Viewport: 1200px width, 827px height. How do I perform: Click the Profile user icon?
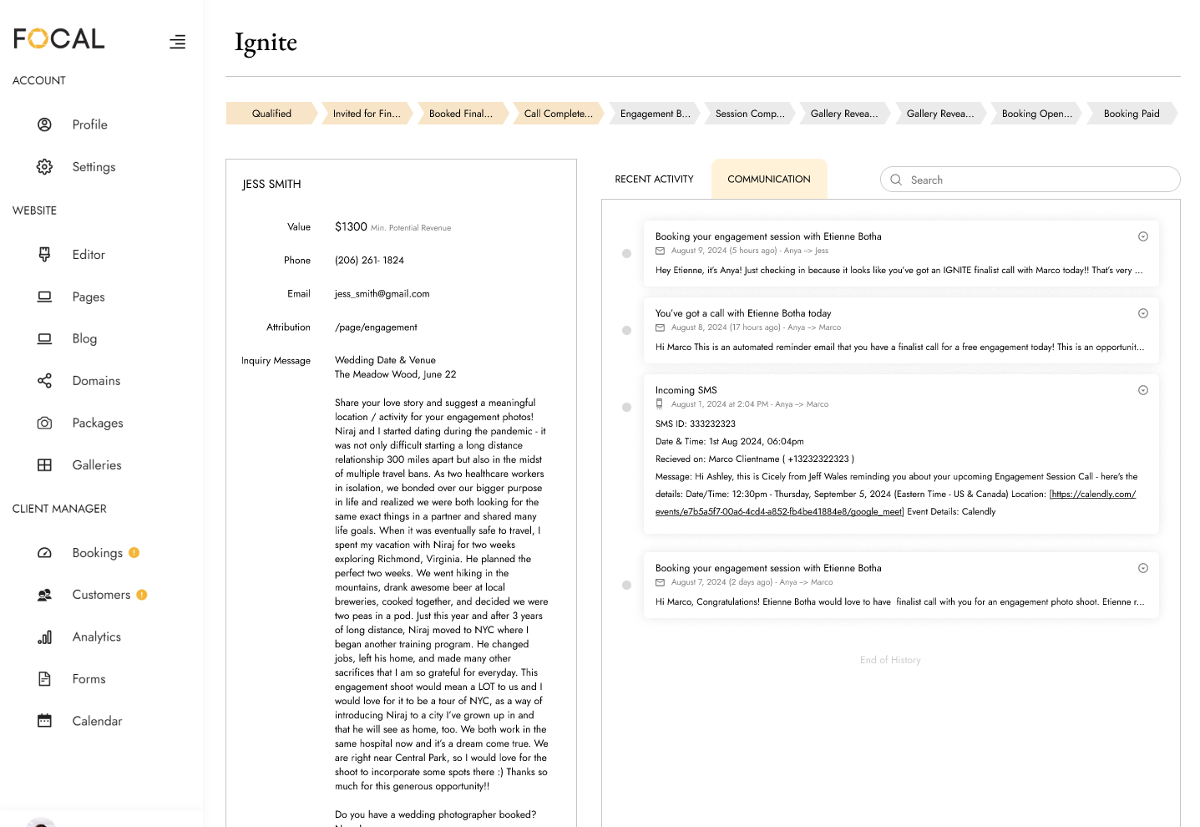(44, 124)
